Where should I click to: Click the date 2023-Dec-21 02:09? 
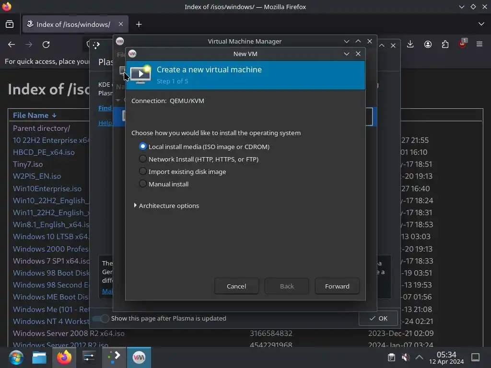(x=401, y=333)
